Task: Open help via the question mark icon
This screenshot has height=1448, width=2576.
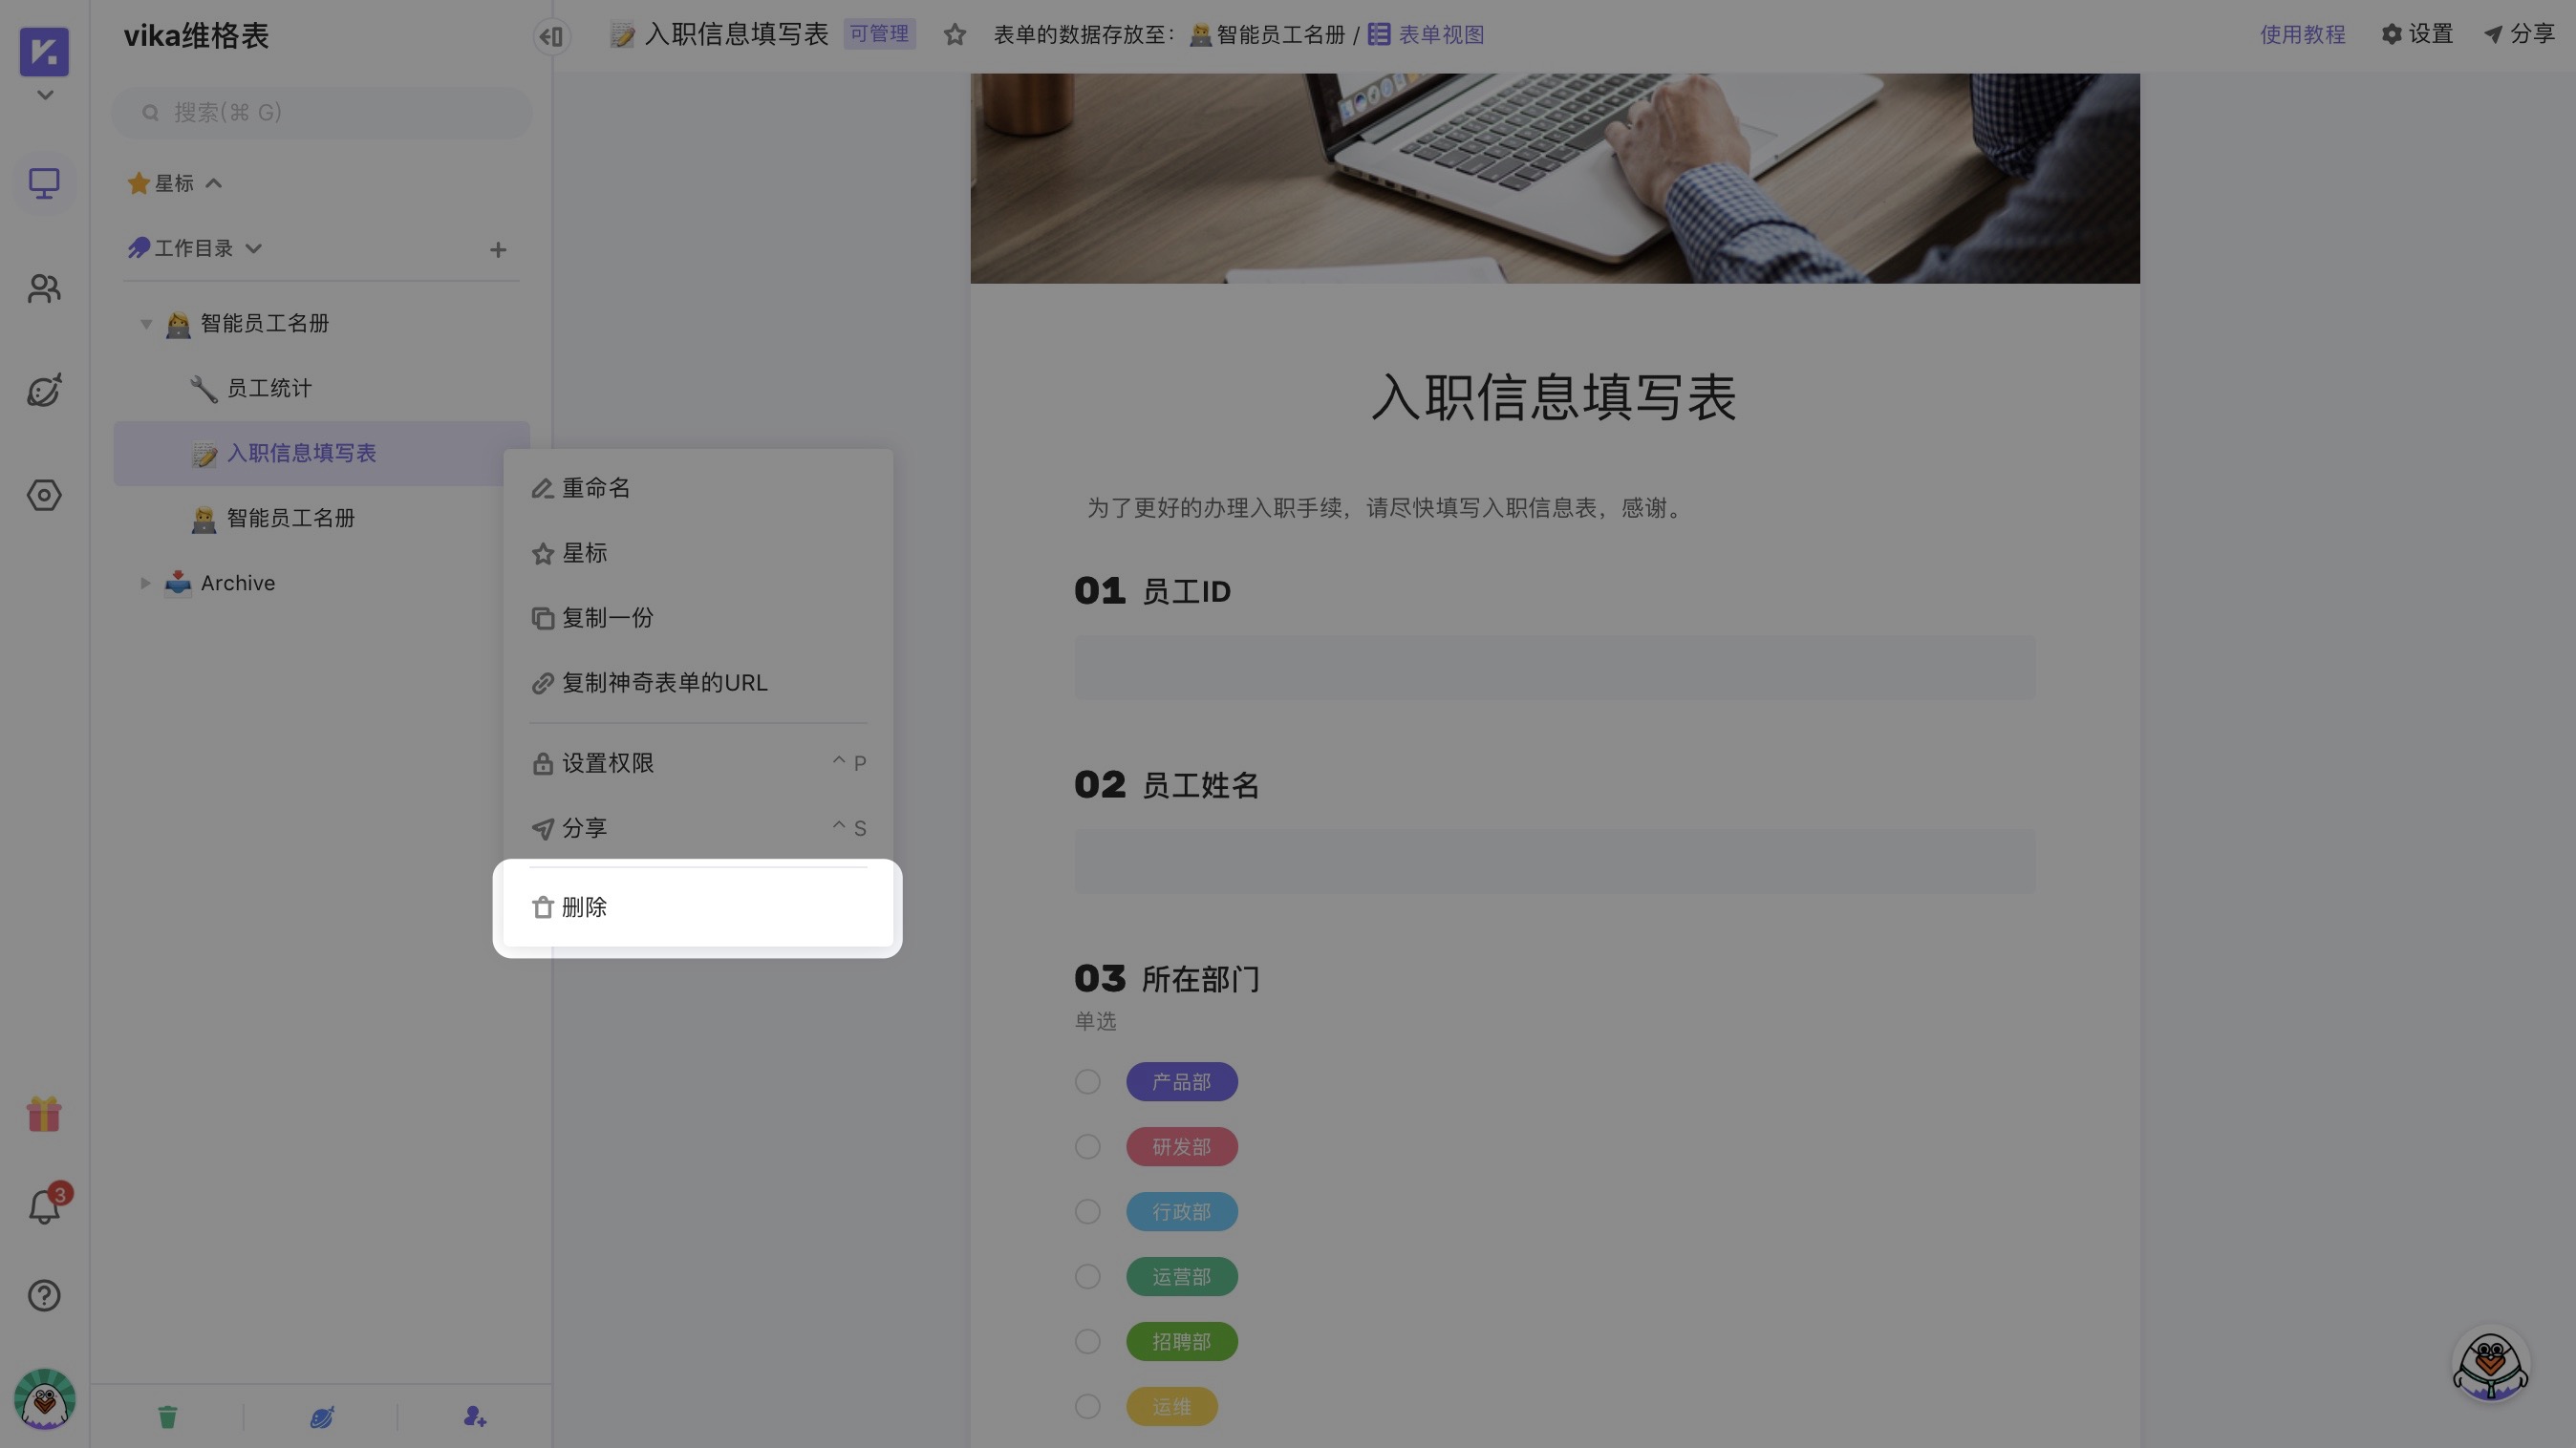Action: click(44, 1295)
